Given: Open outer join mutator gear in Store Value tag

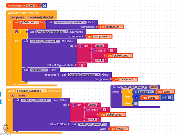Looking at the screenshot, I should click(73, 105).
